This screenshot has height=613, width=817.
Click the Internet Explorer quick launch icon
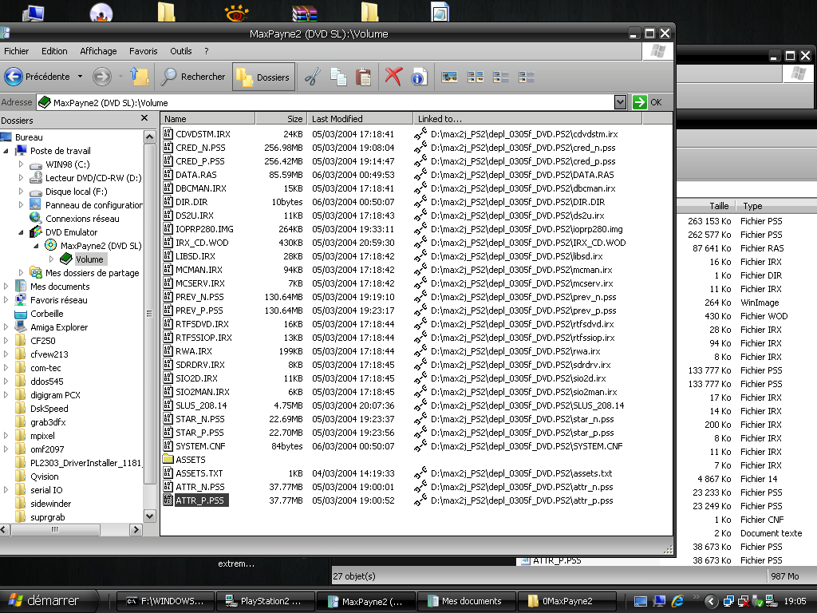[x=677, y=601]
